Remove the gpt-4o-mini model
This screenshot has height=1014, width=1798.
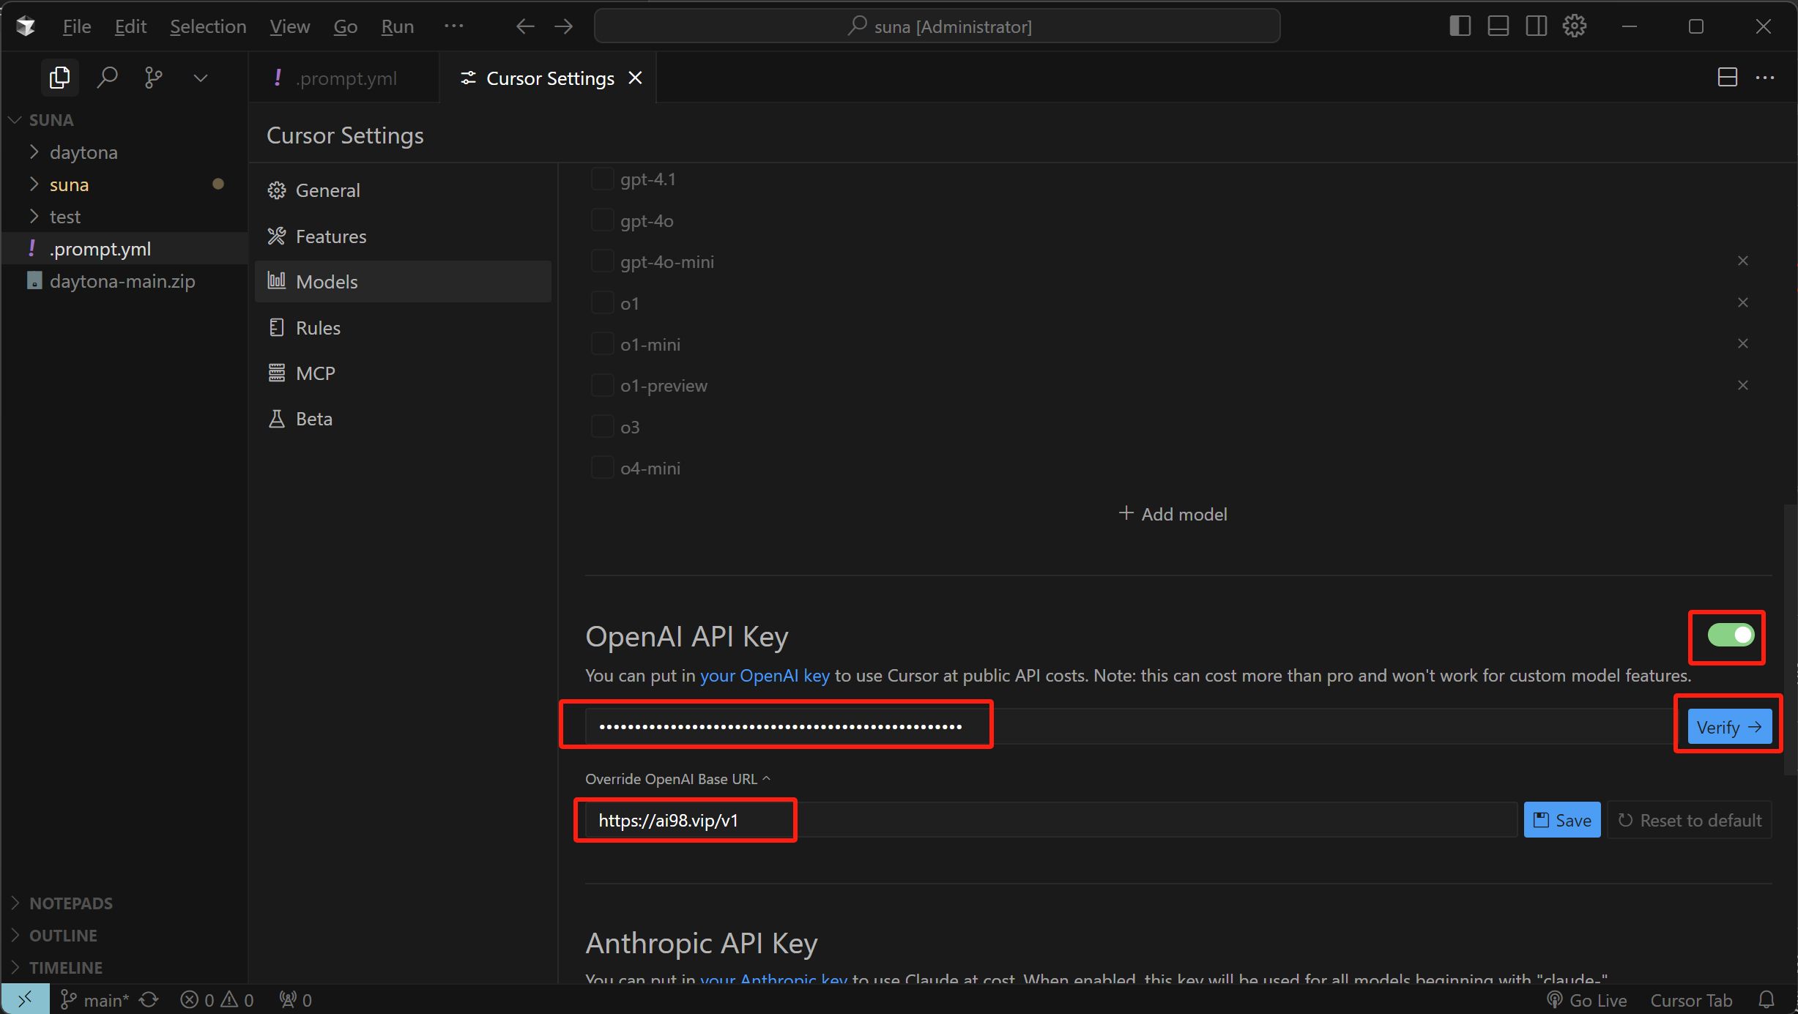1743,261
